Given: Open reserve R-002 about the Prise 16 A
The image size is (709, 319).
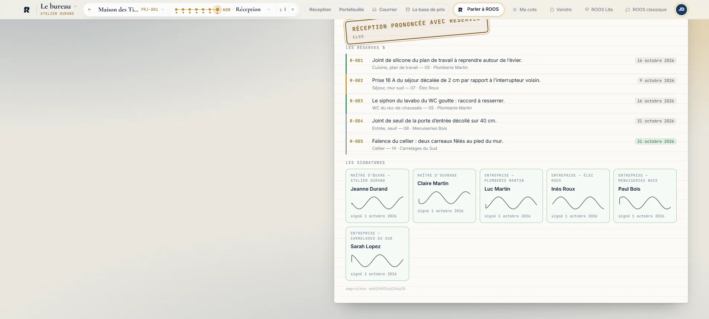Looking at the screenshot, I should tap(511, 84).
